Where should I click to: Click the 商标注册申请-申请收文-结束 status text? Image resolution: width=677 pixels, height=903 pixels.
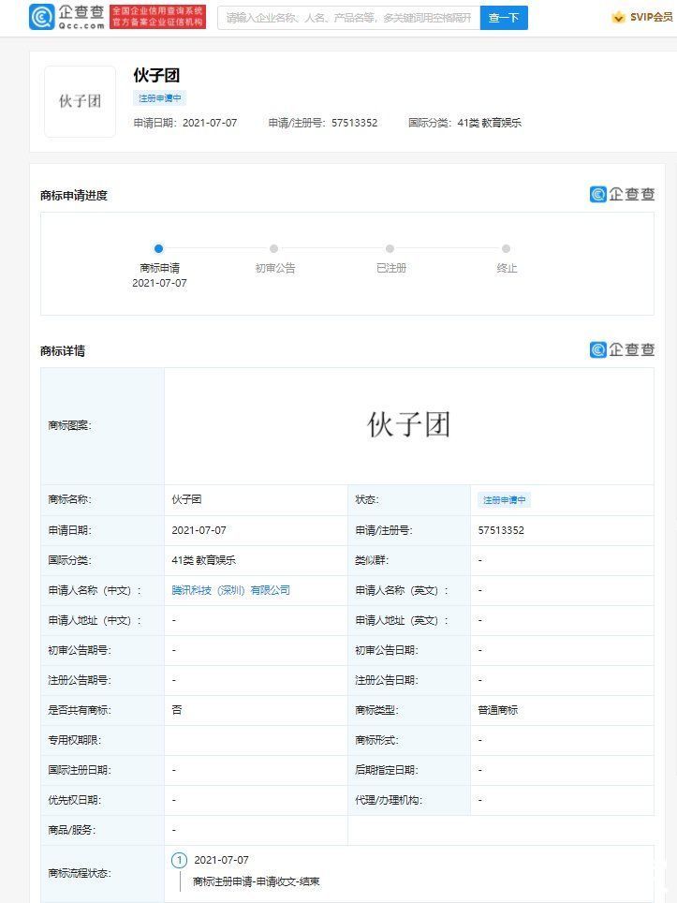pos(257,881)
